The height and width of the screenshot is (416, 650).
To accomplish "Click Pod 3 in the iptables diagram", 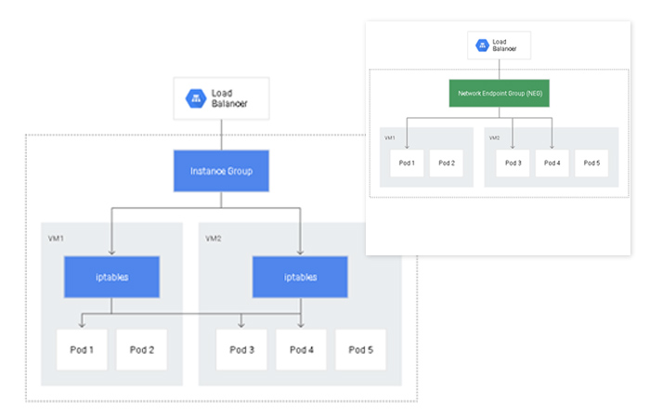I will pos(241,350).
